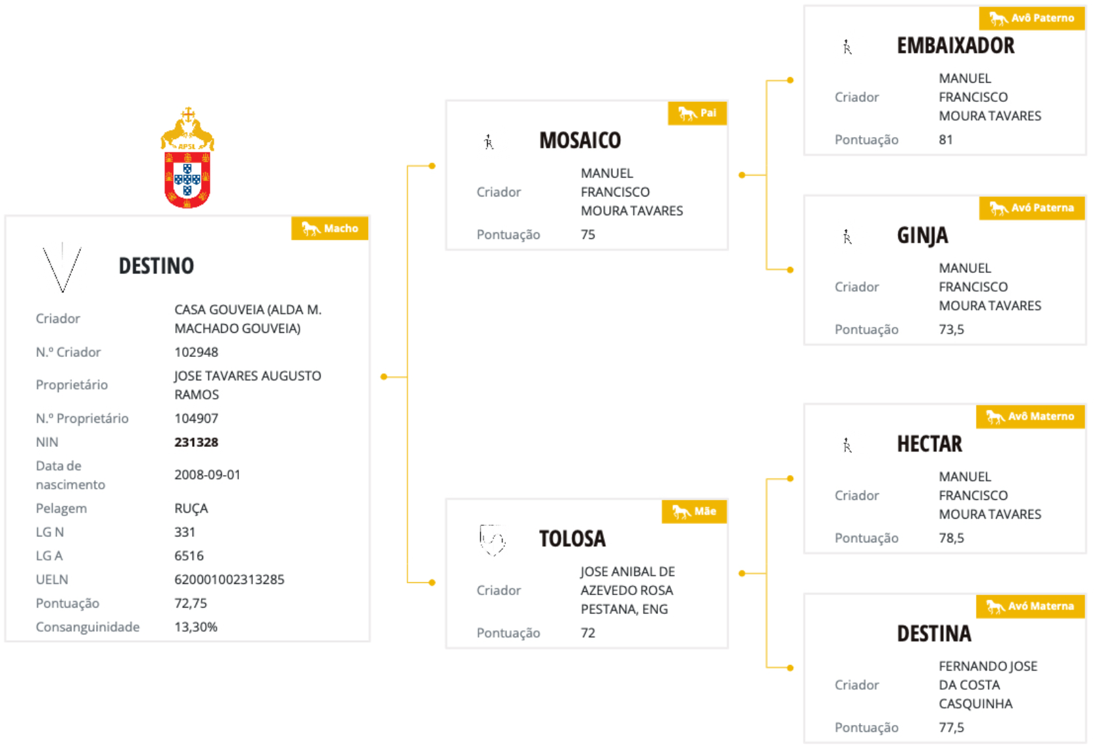Image resolution: width=1096 pixels, height=753 pixels.
Task: Click the GINJA name heading
Action: (x=922, y=236)
